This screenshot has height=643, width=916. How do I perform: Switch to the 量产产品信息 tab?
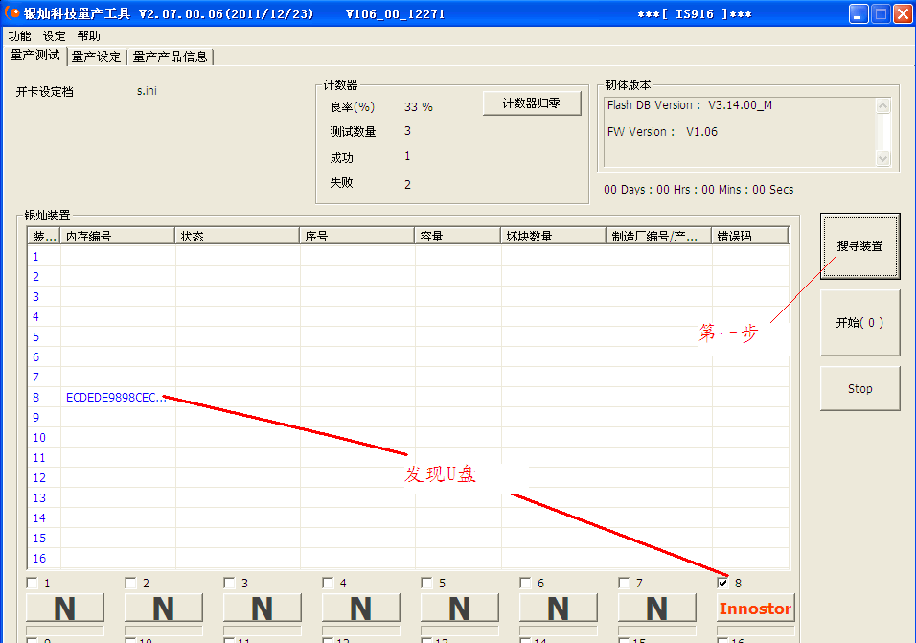(x=170, y=57)
